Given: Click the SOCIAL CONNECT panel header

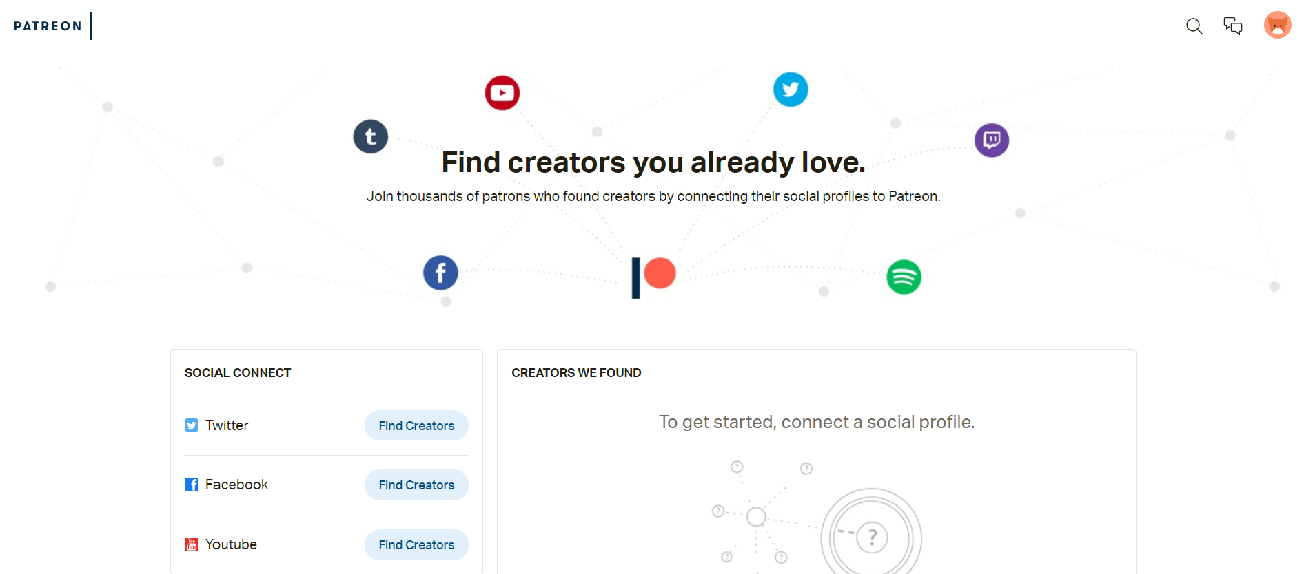Looking at the screenshot, I should click(x=237, y=372).
